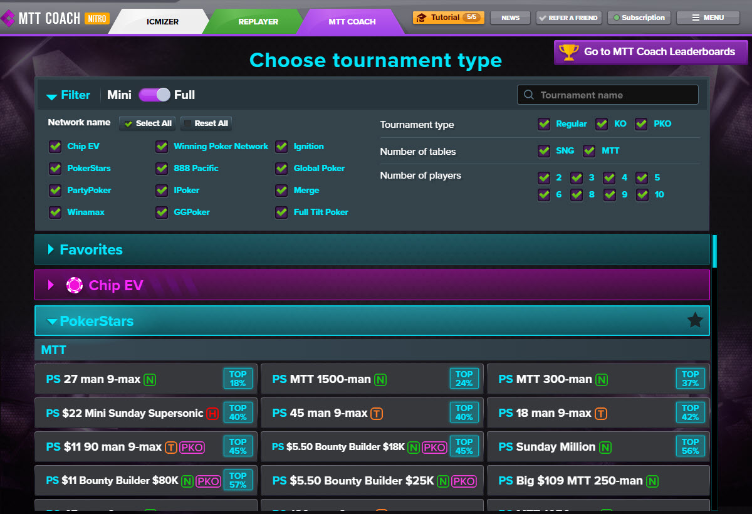The width and height of the screenshot is (752, 514).
Task: Favorite PokerStars with the star icon
Action: [695, 320]
